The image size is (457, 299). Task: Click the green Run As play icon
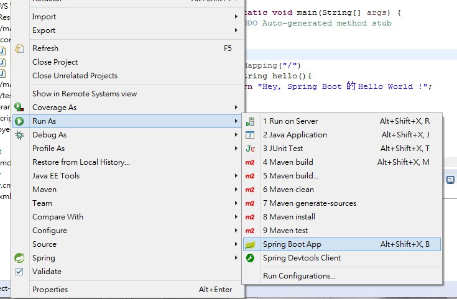point(19,121)
